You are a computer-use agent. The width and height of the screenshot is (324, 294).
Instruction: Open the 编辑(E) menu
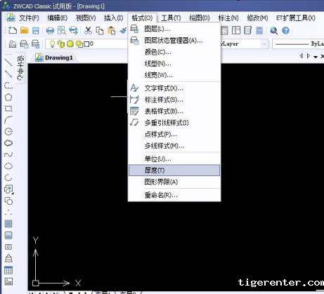[58, 18]
